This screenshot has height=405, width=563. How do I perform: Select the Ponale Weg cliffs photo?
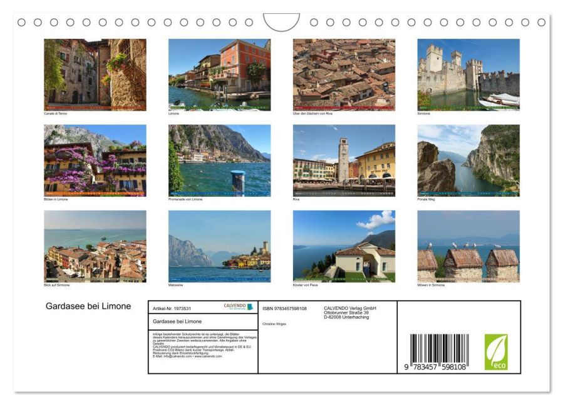tap(468, 161)
